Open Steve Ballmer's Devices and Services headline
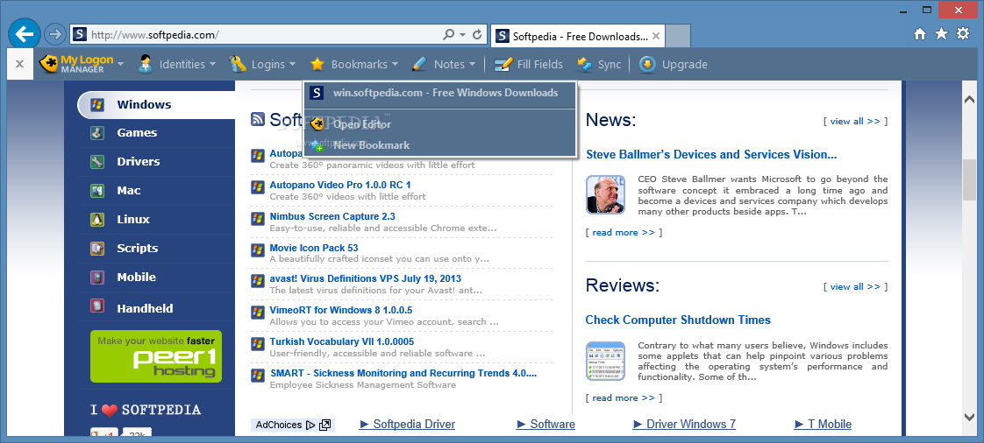The height and width of the screenshot is (443, 984). tap(711, 154)
